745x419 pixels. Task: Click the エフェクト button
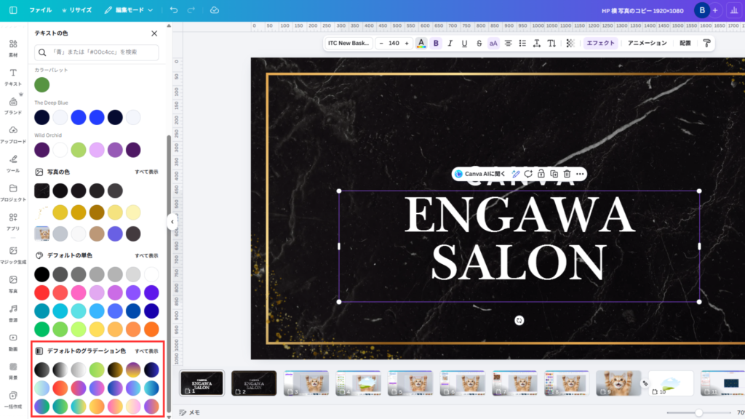point(600,44)
